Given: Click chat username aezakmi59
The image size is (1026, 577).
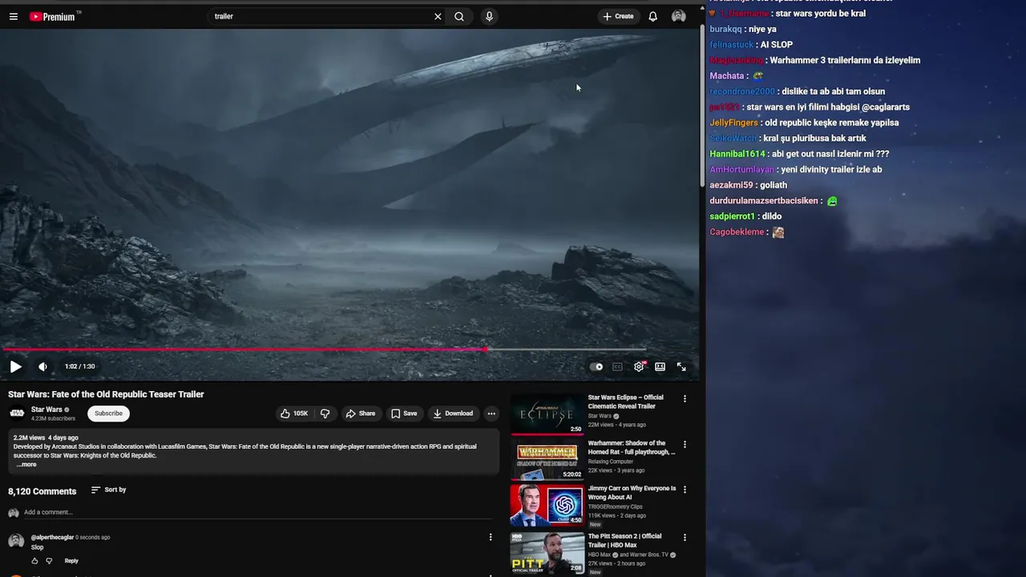Looking at the screenshot, I should click(x=731, y=185).
